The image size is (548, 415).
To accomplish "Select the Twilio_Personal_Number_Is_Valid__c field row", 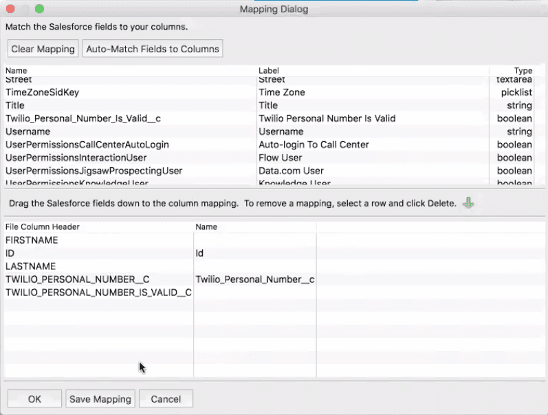I will [x=83, y=118].
